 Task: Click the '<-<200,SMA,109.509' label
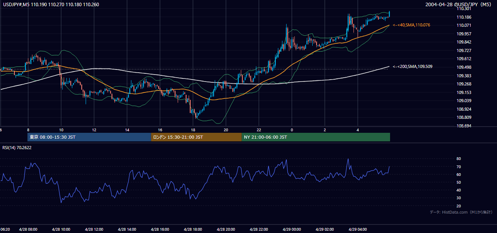click(413, 66)
